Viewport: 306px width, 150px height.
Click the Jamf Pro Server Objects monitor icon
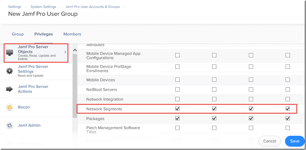tap(9, 53)
